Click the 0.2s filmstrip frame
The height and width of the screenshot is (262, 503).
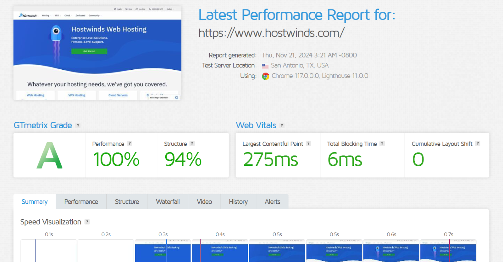106,251
